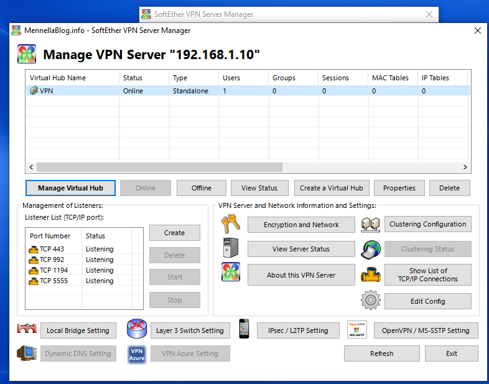Viewport: 489px width, 384px height.
Task: Open hub Properties
Action: click(399, 188)
